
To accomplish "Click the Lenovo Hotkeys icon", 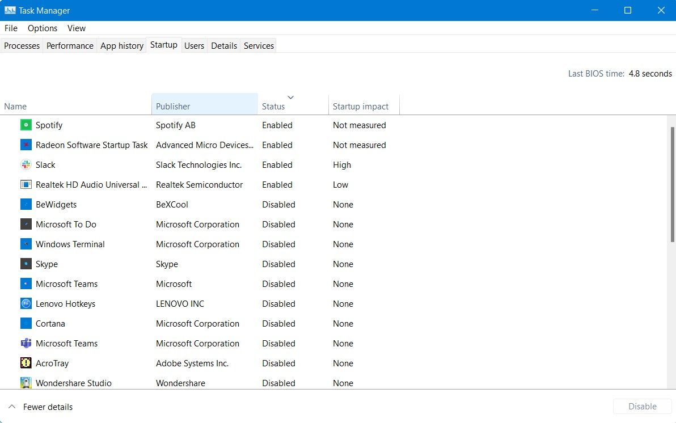I will (26, 303).
